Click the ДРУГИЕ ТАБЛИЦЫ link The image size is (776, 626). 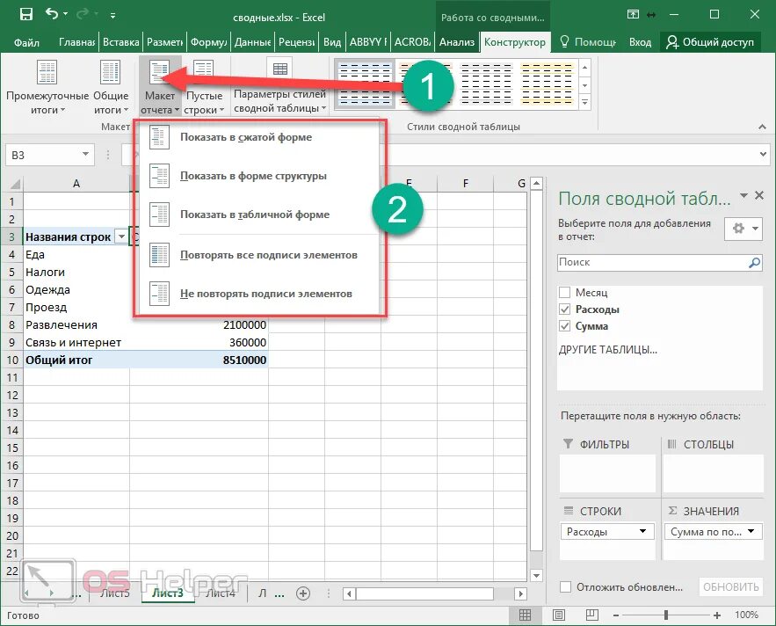pos(608,350)
